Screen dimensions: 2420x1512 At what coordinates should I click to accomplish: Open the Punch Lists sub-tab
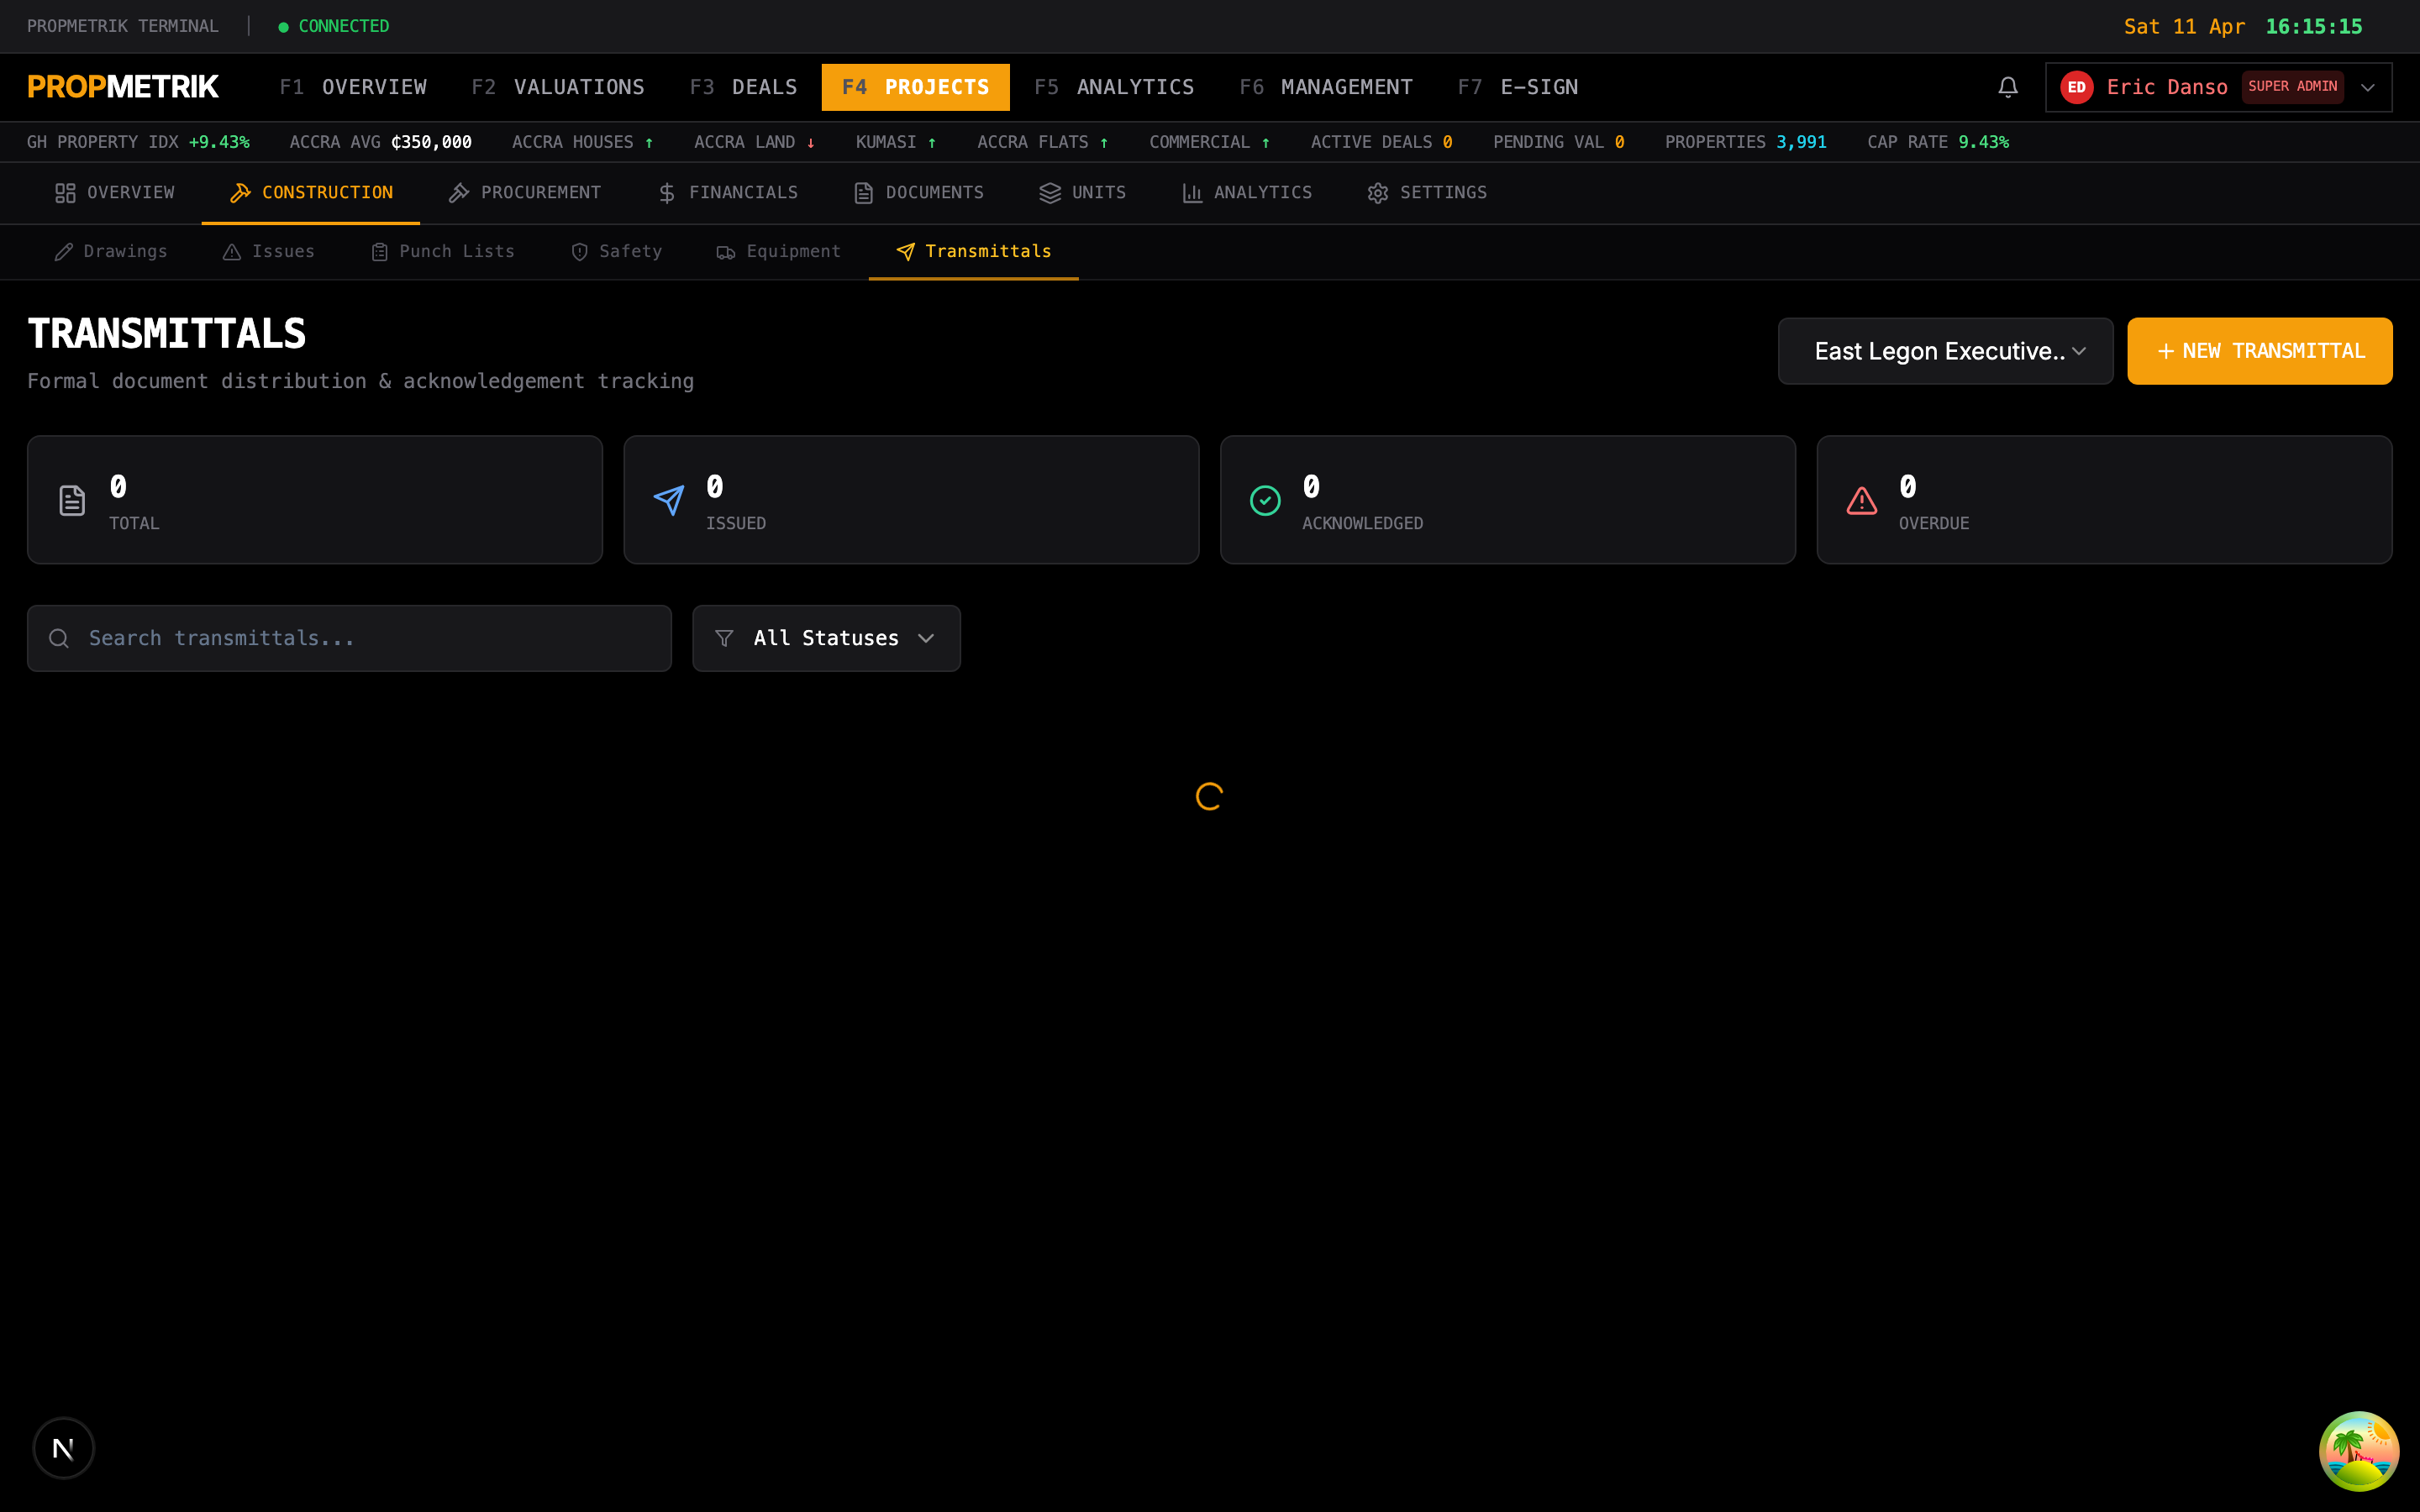pyautogui.click(x=442, y=252)
